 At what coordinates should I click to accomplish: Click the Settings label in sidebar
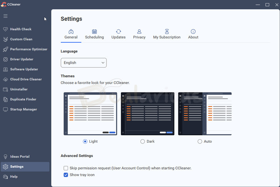tap(17, 167)
